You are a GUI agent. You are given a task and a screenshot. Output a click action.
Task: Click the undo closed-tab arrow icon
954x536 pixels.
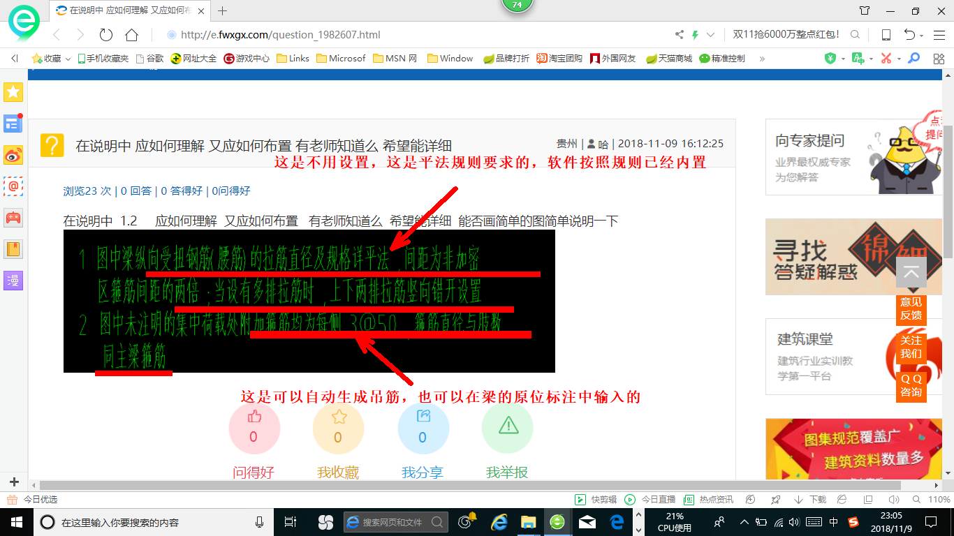coord(909,35)
